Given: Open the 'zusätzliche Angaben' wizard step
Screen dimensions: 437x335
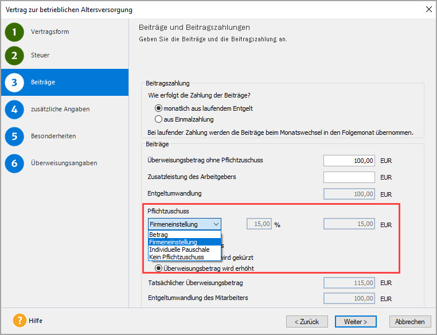Looking at the screenshot, I should [x=60, y=109].
